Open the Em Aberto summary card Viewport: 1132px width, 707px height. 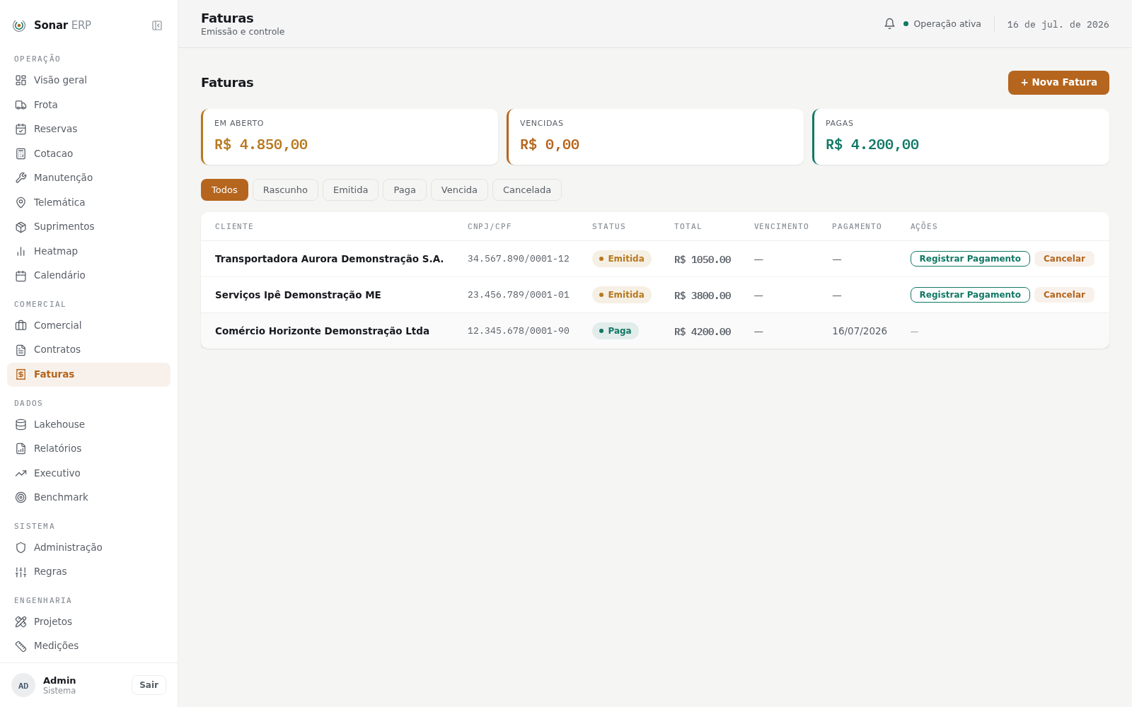pos(350,136)
